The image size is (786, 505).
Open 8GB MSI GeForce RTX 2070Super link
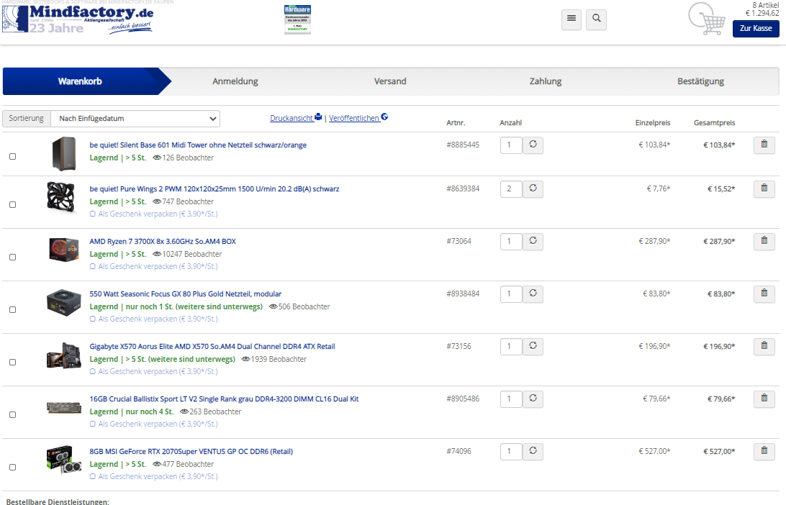tap(191, 452)
